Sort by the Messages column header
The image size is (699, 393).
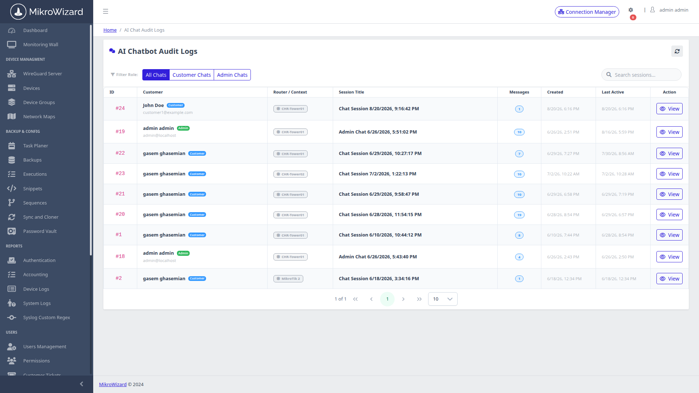[x=519, y=92]
